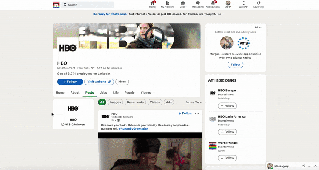The image size is (319, 170).
Task: Click the LinkedIn logo icon
Action: [56, 5]
